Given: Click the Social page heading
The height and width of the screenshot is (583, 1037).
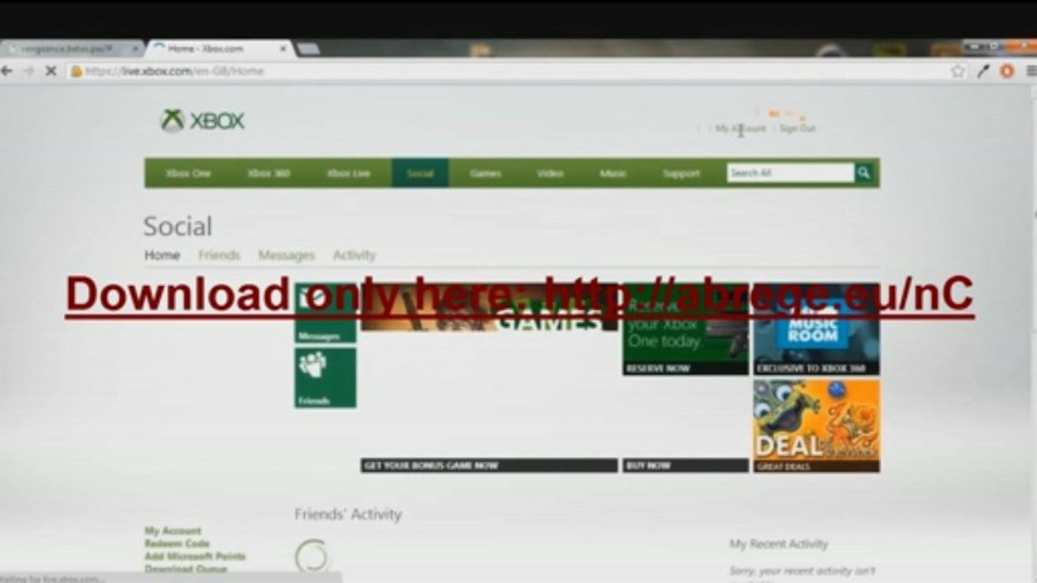Looking at the screenshot, I should pyautogui.click(x=178, y=226).
